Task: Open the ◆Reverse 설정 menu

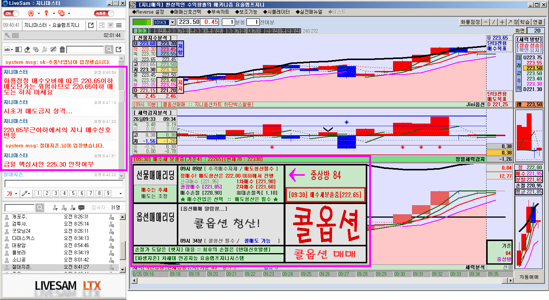Action: coord(148,12)
